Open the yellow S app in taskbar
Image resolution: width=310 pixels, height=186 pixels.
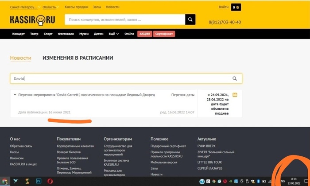click(x=27, y=181)
